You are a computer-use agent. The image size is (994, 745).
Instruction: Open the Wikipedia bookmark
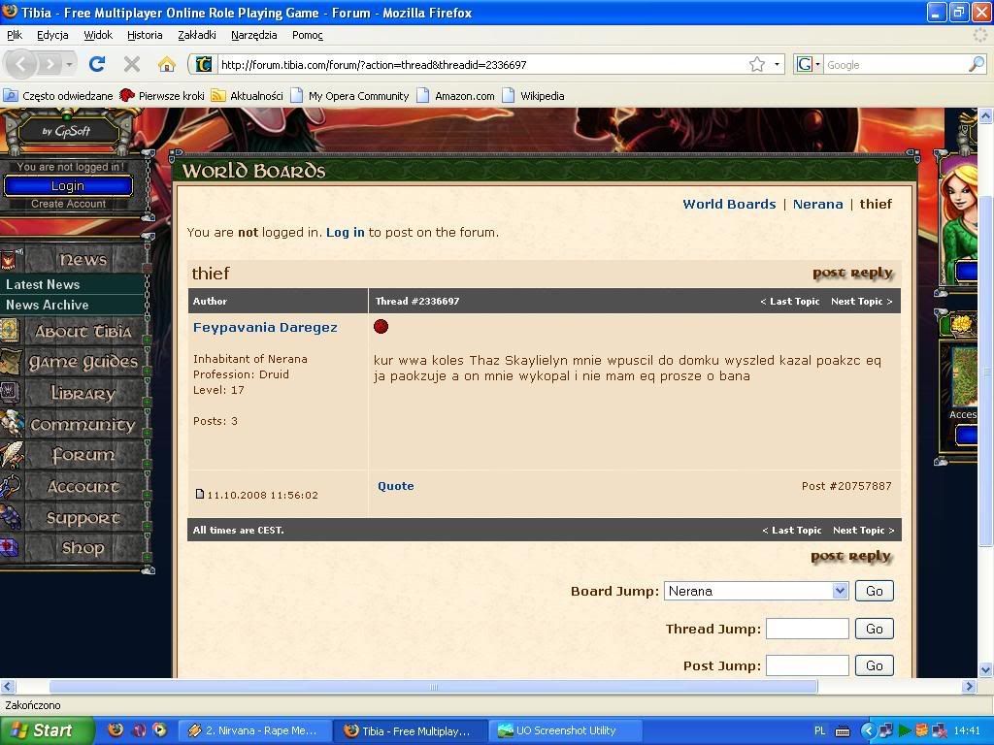pyautogui.click(x=534, y=96)
